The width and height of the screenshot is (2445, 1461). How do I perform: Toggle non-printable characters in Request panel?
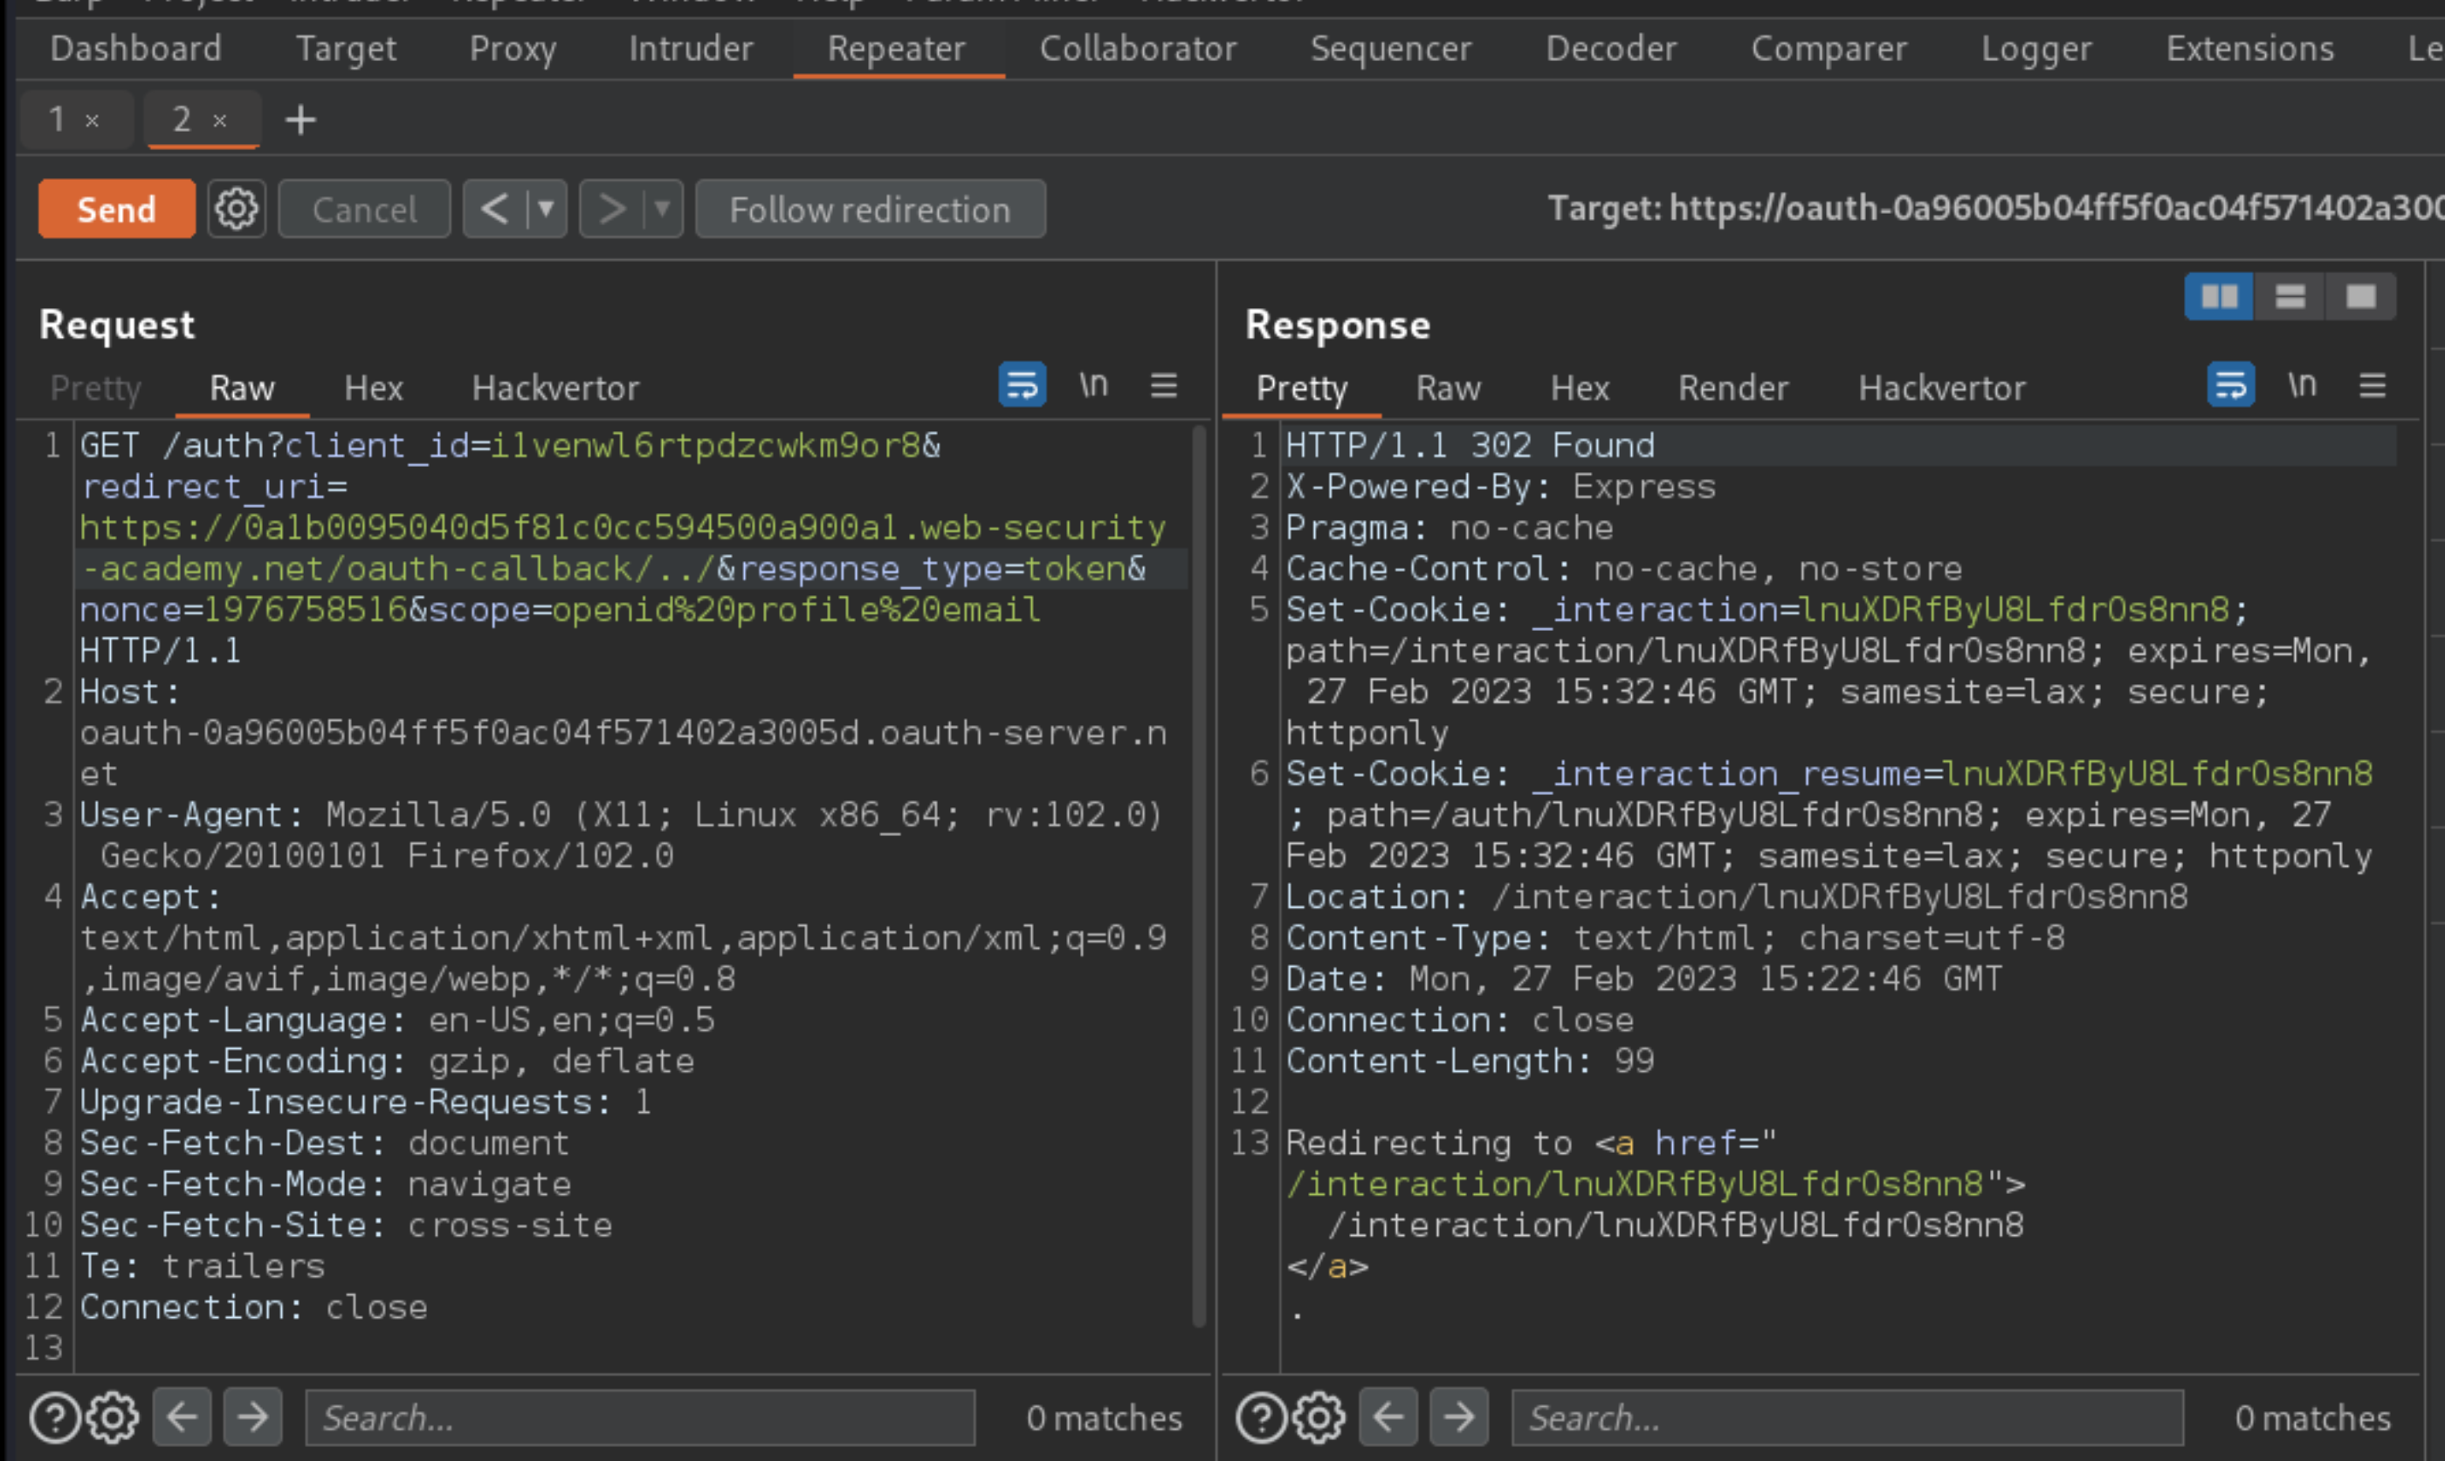1093,385
